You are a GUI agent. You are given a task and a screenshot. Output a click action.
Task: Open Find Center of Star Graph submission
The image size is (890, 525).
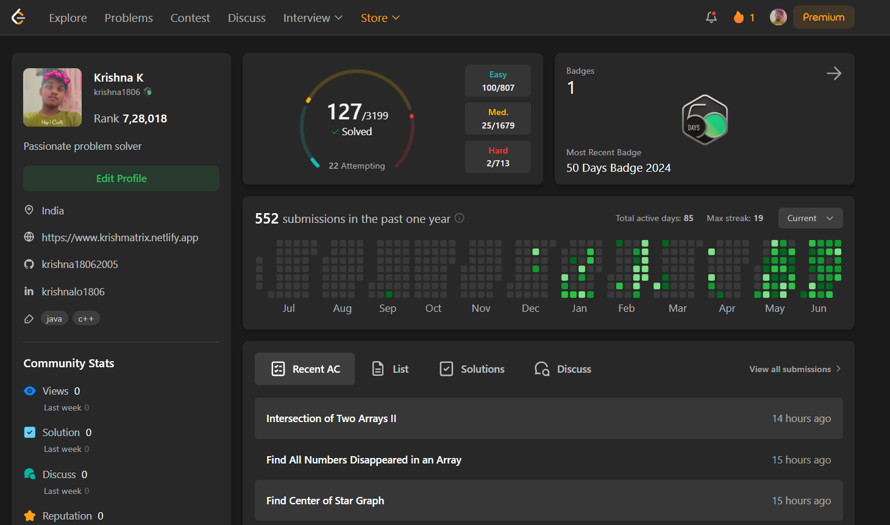click(x=549, y=501)
